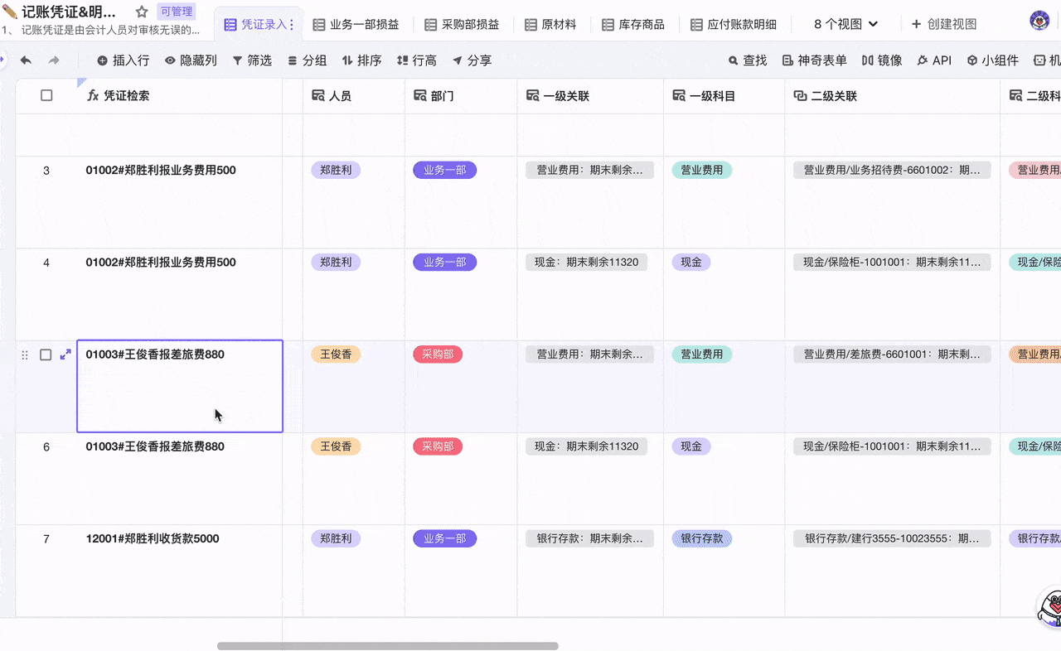Click the user avatar at top right

(1039, 22)
